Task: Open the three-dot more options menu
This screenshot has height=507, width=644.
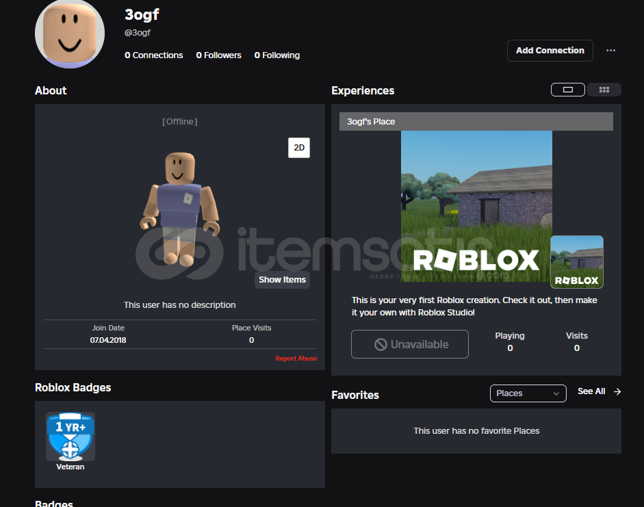Action: [610, 51]
